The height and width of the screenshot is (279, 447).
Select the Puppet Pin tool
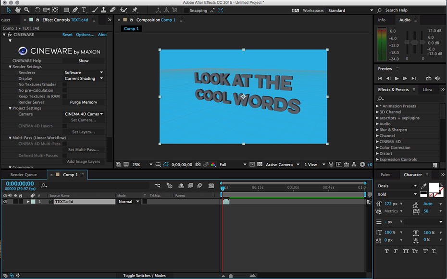pyautogui.click(x=135, y=10)
